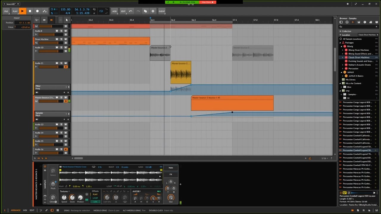Viewport: 381px width, 214px height.
Task: Toggle automation write button in transport
Action: [x=45, y=11]
